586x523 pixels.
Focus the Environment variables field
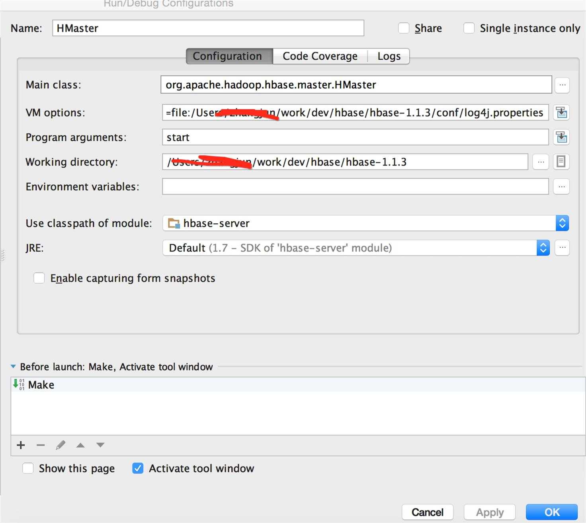click(356, 187)
